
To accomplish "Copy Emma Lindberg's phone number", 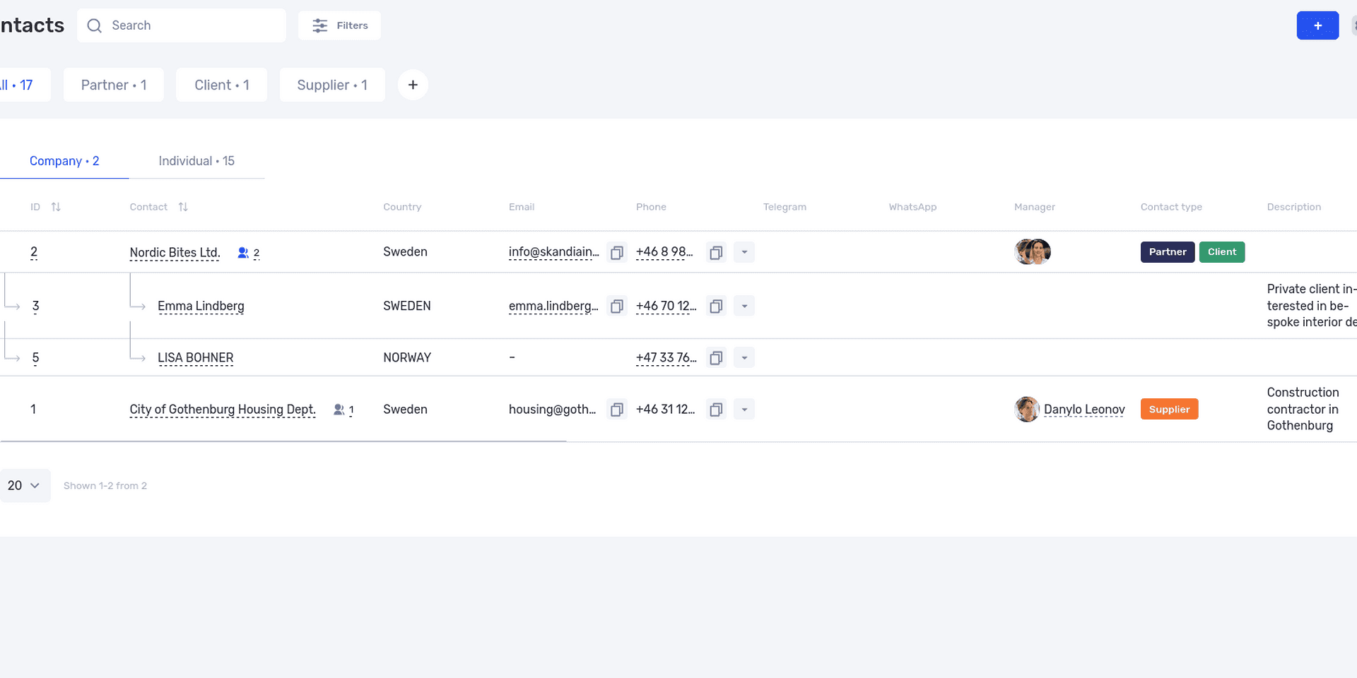I will (716, 306).
